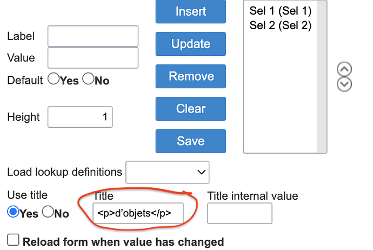
Task: Click the Title field containing d'objets
Action: click(138, 213)
